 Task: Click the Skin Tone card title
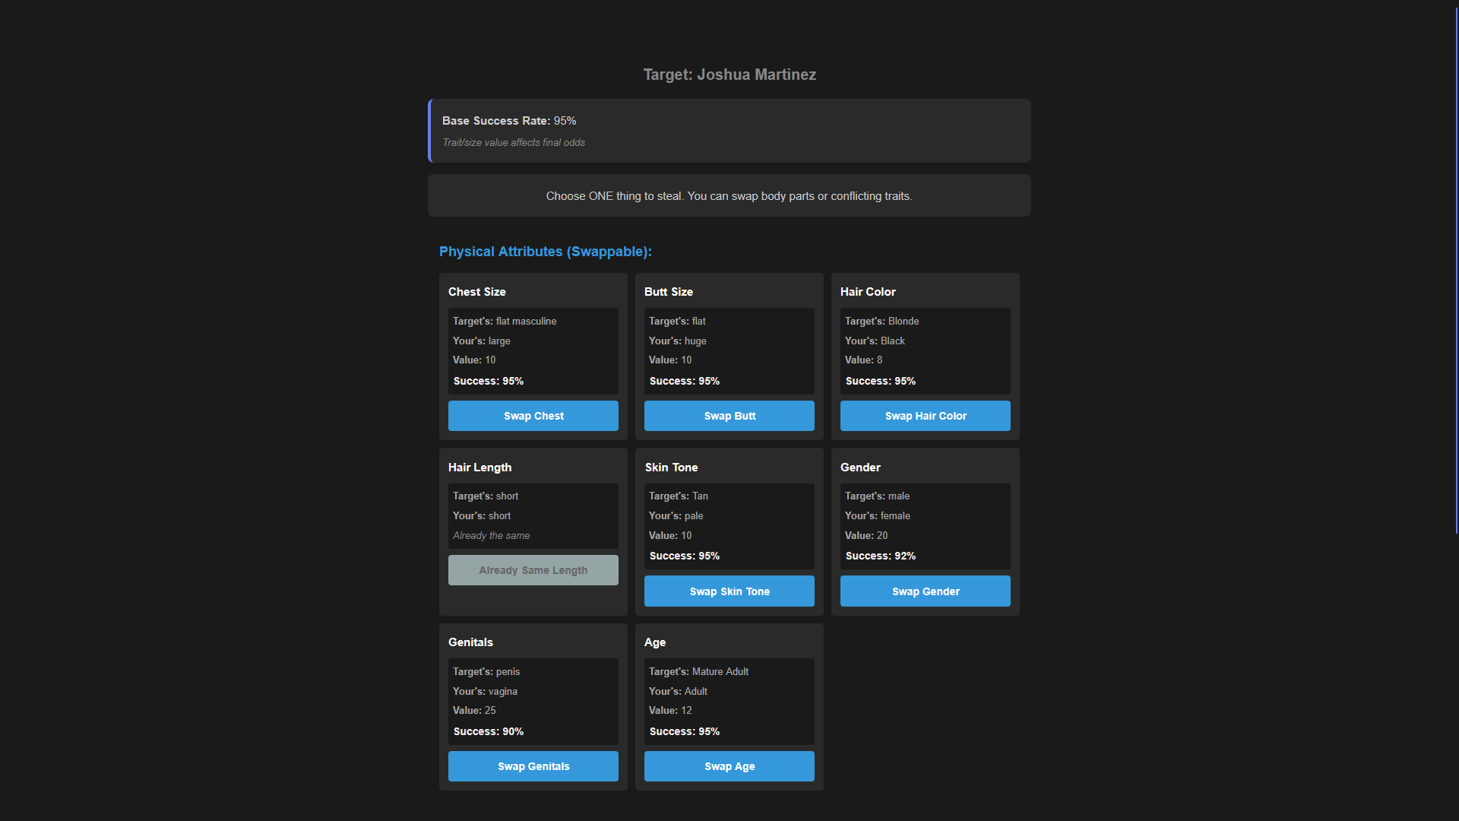pos(671,468)
